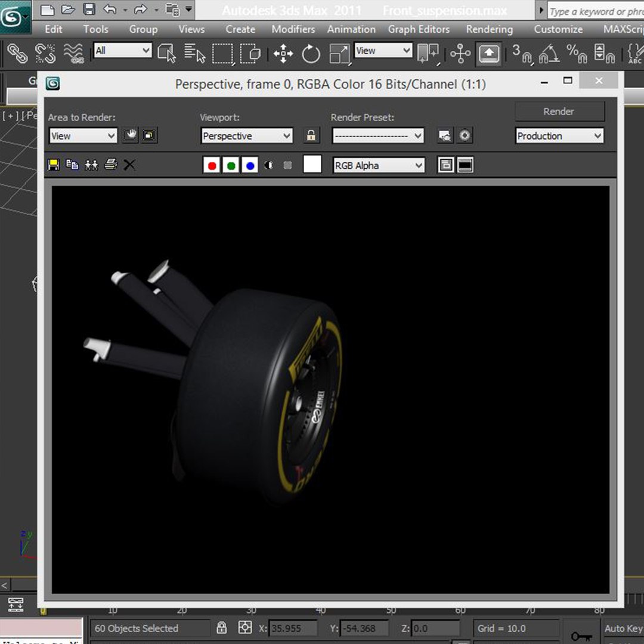Choose Rectangular Selection Region tool

pyautogui.click(x=222, y=54)
